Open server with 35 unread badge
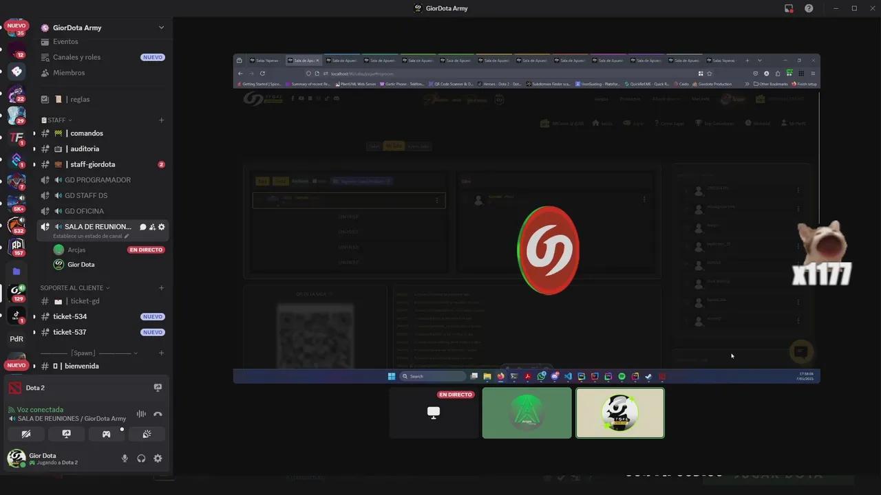 click(17, 27)
